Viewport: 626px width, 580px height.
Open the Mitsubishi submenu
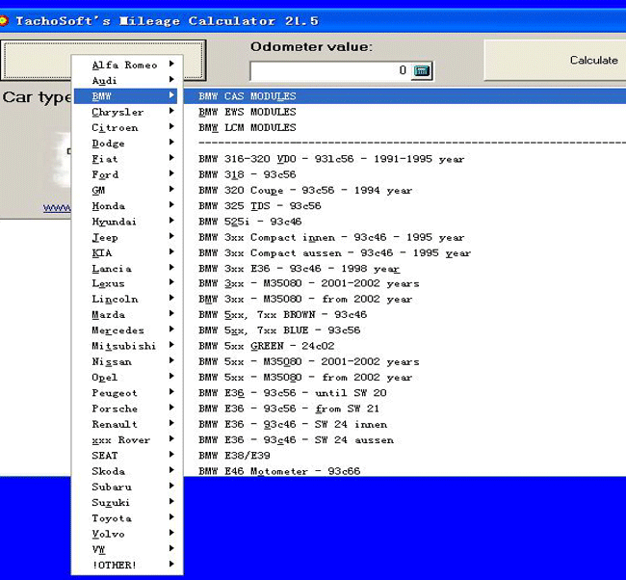(x=126, y=346)
